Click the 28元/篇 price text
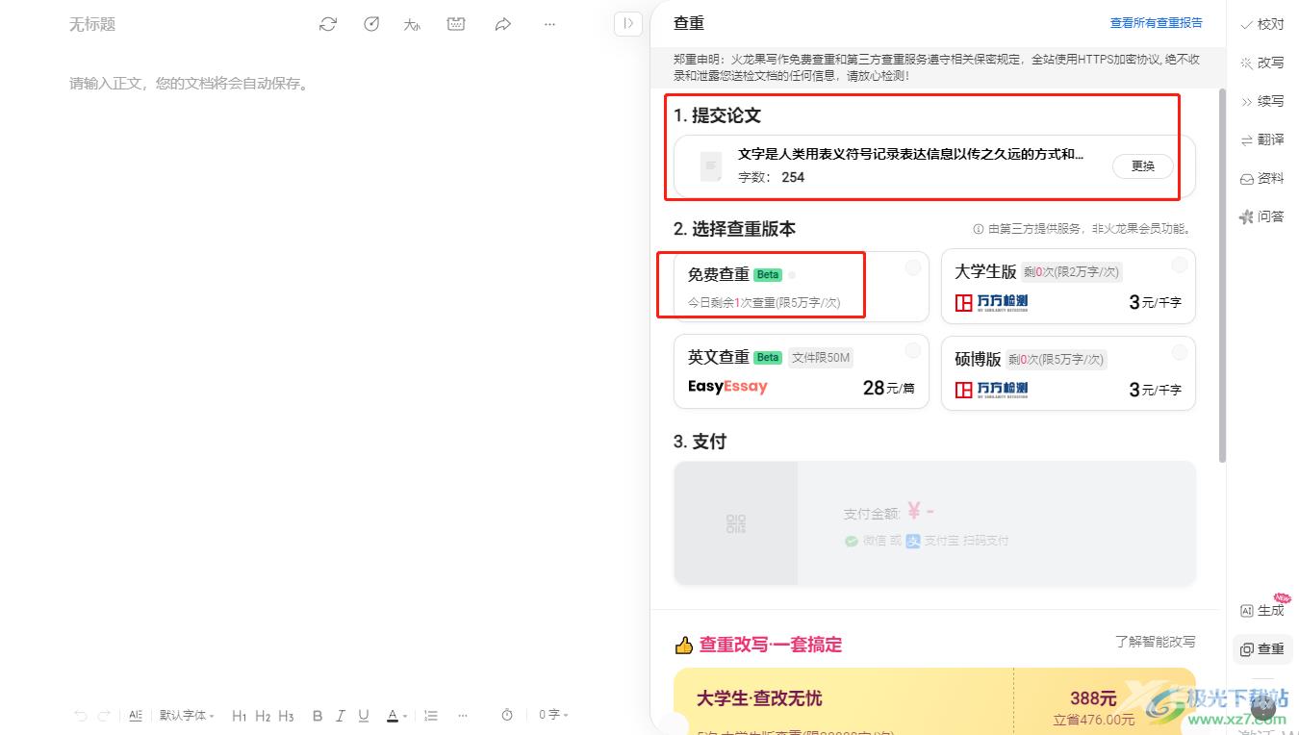This screenshot has width=1299, height=735. pos(889,388)
